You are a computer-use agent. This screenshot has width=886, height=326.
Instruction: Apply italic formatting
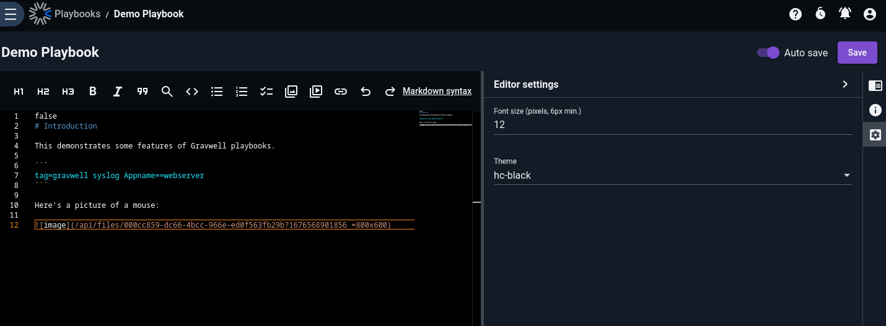[x=118, y=92]
